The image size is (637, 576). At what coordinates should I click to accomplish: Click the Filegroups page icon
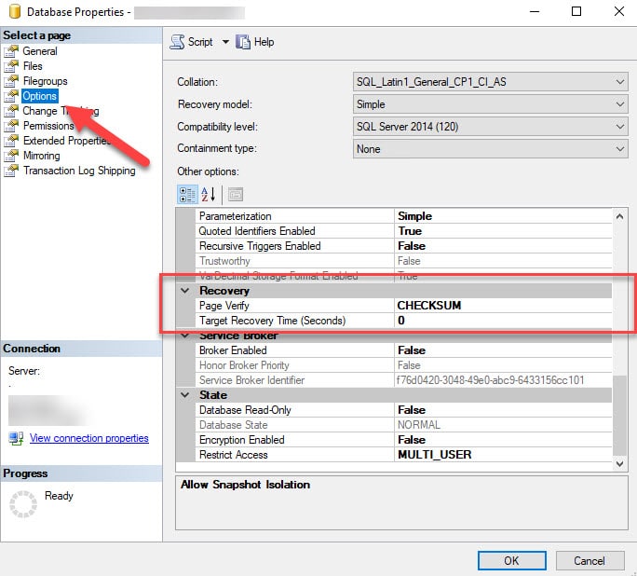11,81
